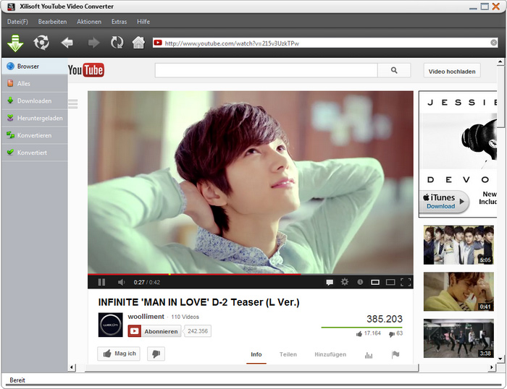The height and width of the screenshot is (389, 507).
Task: Select Heruntergeladen in the sidebar
Action: pos(35,118)
